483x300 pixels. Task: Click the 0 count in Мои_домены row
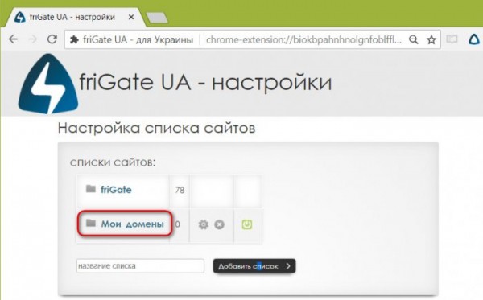point(178,224)
